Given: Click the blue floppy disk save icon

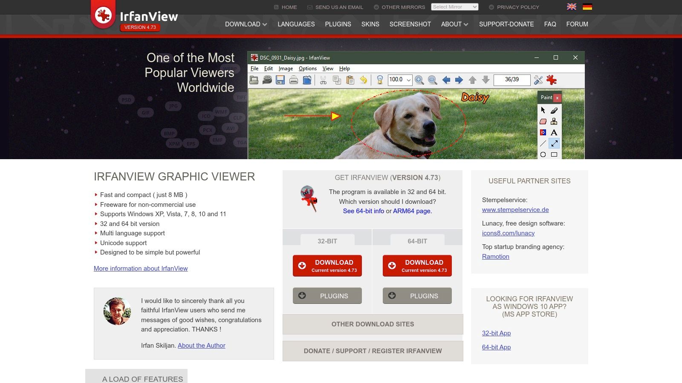Looking at the screenshot, I should [x=280, y=80].
